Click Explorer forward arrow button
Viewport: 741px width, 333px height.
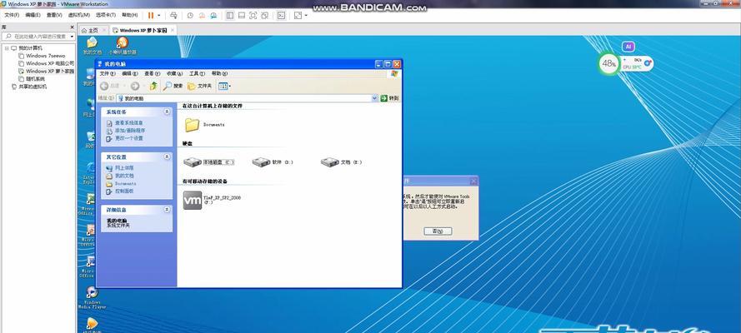pos(135,86)
